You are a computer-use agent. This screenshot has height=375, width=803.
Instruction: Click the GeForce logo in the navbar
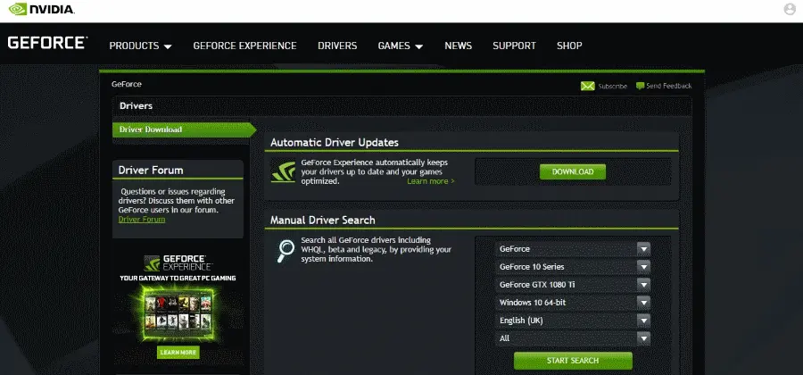coord(47,43)
